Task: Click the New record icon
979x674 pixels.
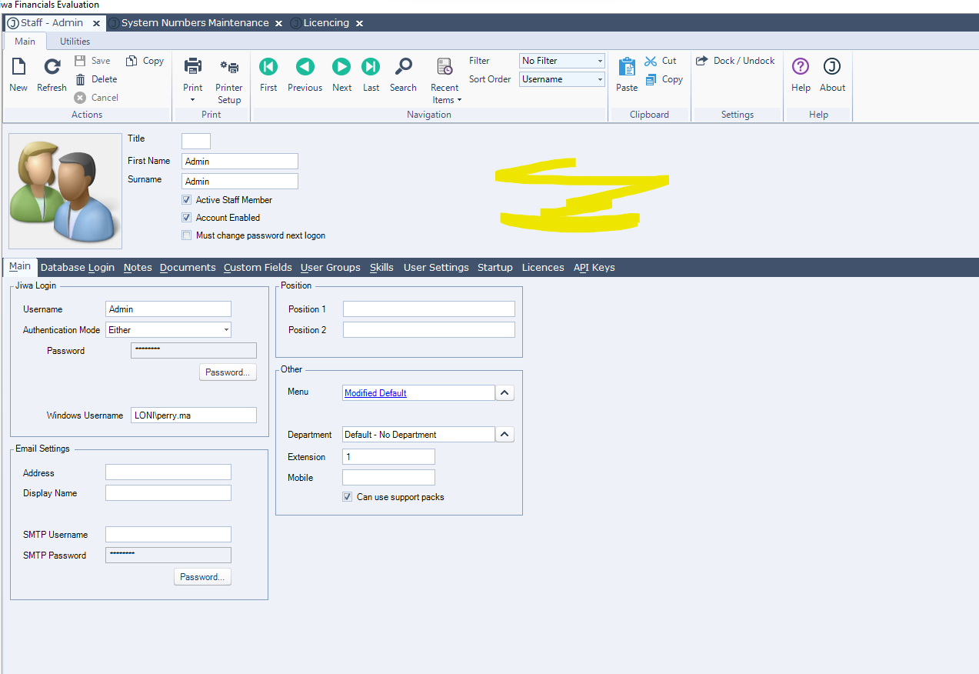Action: 18,68
